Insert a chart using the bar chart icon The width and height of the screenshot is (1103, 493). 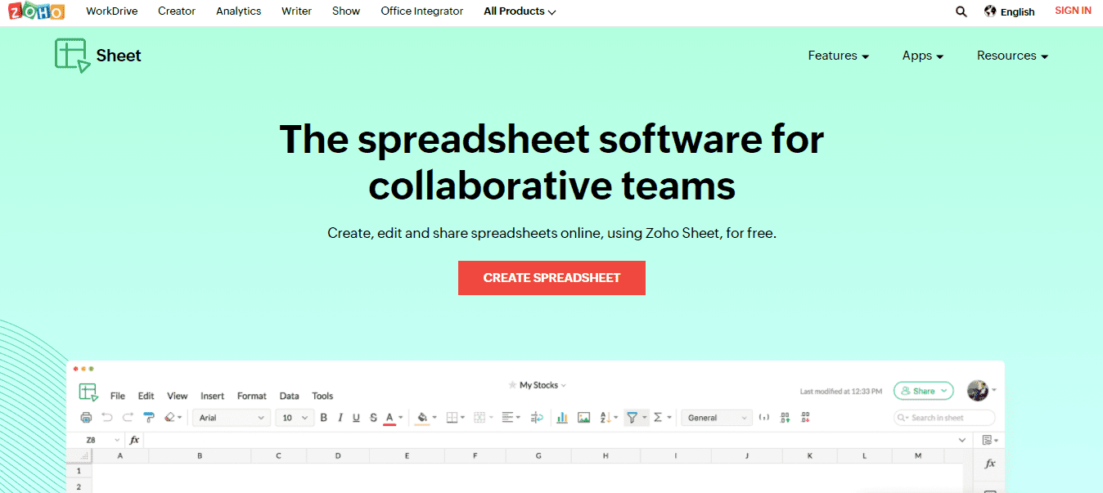562,418
